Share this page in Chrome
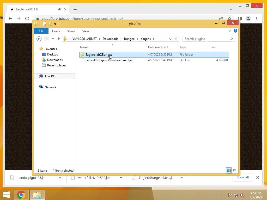The image size is (267, 200). tap(221, 18)
